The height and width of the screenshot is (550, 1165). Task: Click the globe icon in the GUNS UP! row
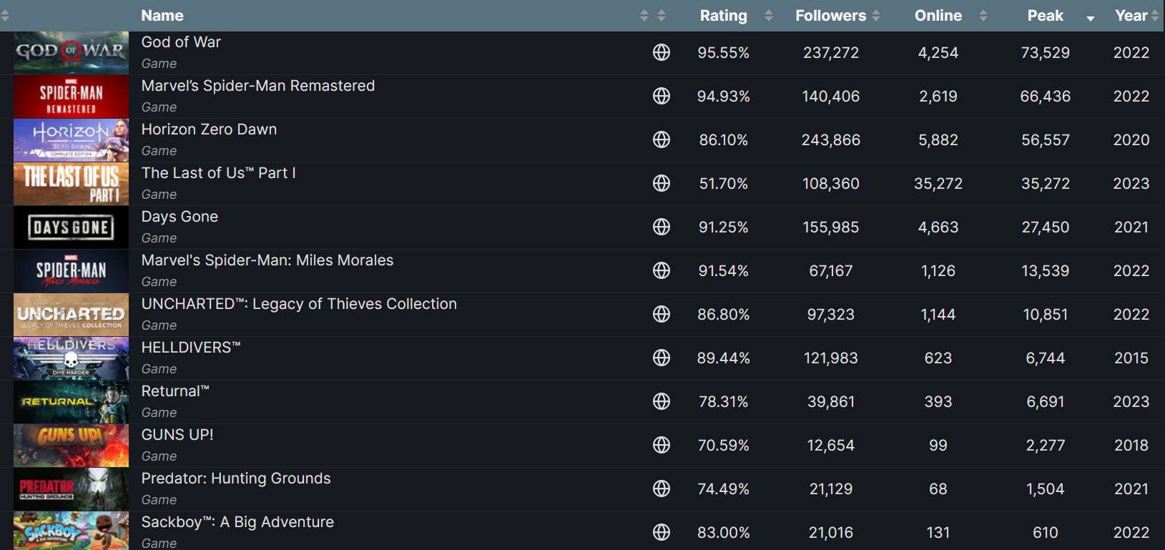point(662,445)
